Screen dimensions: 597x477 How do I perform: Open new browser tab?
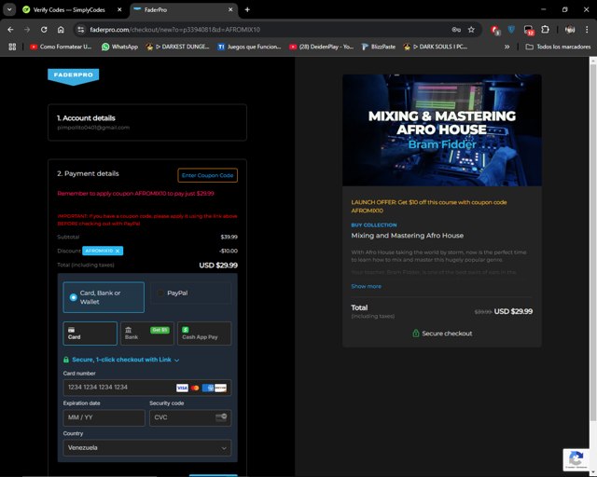[247, 10]
